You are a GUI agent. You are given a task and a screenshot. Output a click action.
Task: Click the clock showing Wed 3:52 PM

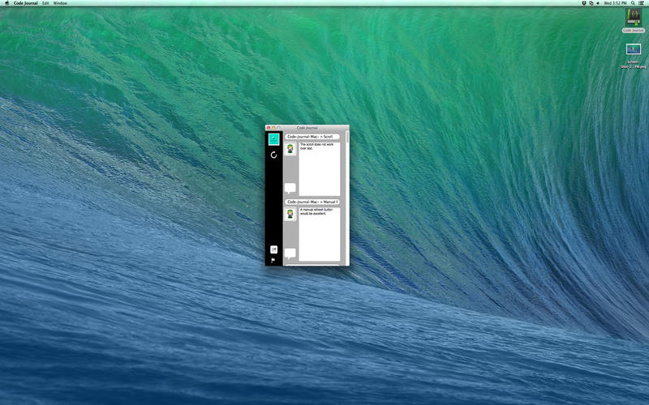click(615, 3)
